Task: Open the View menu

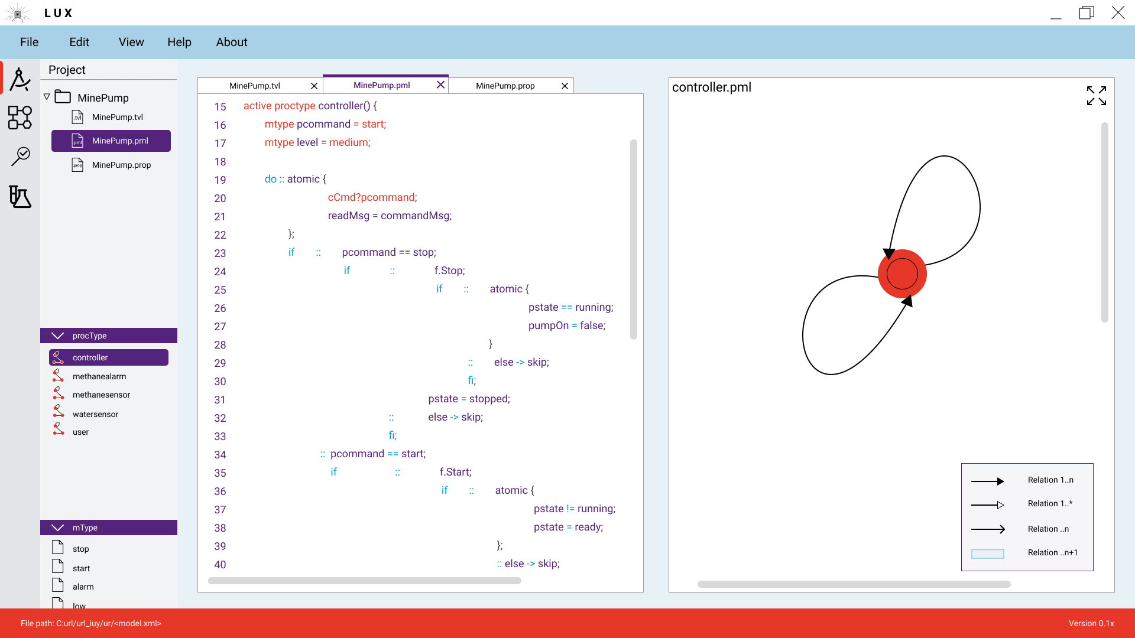Action: pos(131,42)
